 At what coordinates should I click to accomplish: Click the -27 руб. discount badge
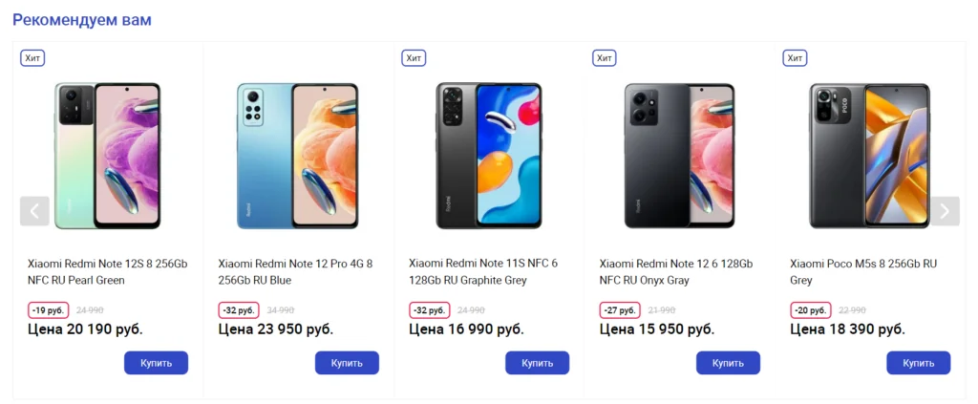(620, 309)
